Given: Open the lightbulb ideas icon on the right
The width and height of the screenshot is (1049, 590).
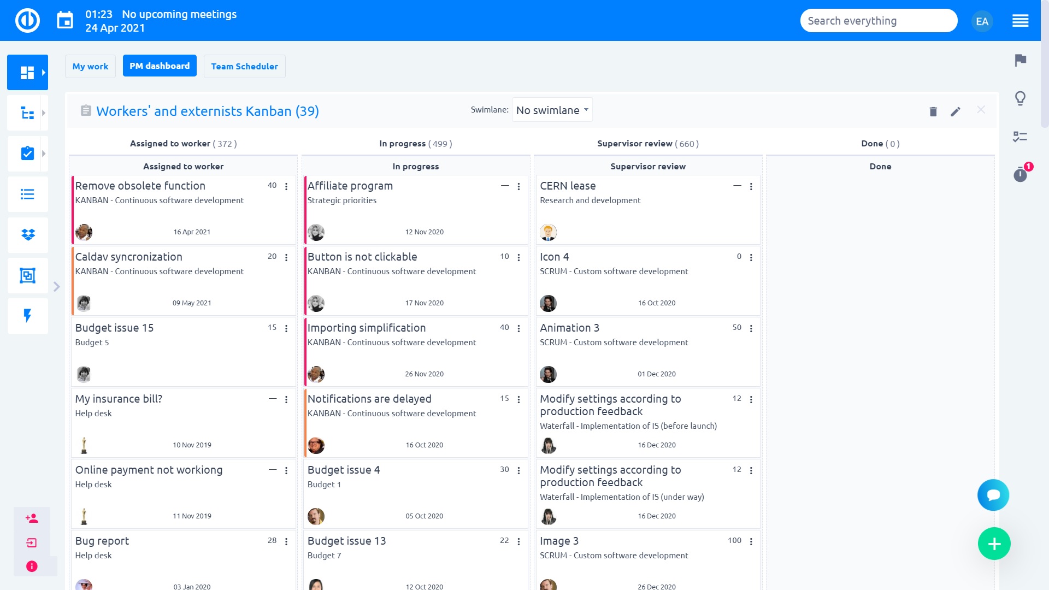Looking at the screenshot, I should click(x=1019, y=98).
